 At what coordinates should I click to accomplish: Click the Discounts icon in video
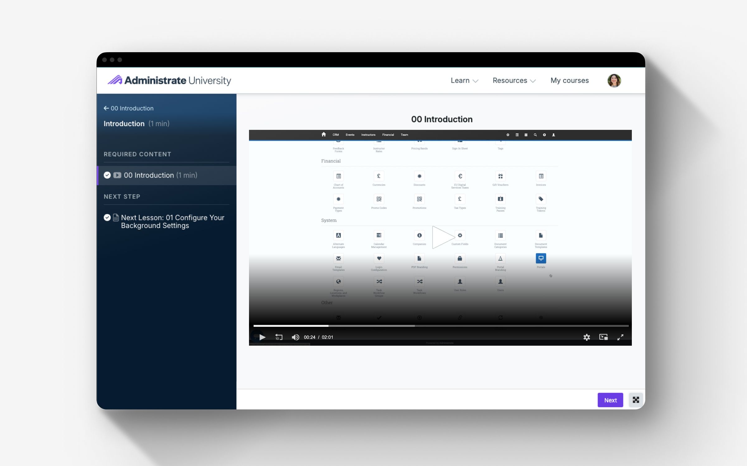pyautogui.click(x=419, y=176)
